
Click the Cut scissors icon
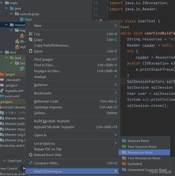[31, 34]
